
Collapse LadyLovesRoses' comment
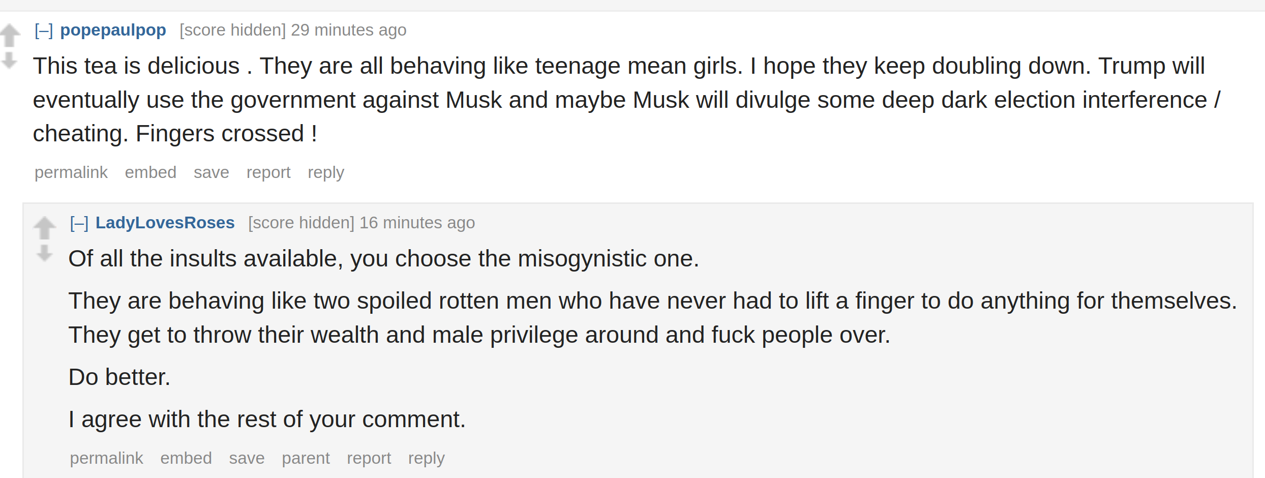point(79,223)
